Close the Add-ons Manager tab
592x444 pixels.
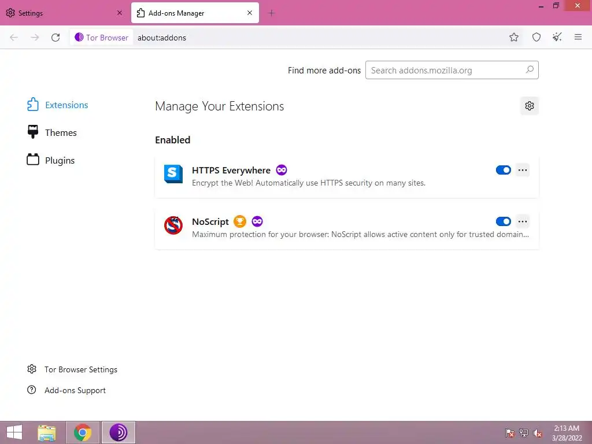click(250, 13)
